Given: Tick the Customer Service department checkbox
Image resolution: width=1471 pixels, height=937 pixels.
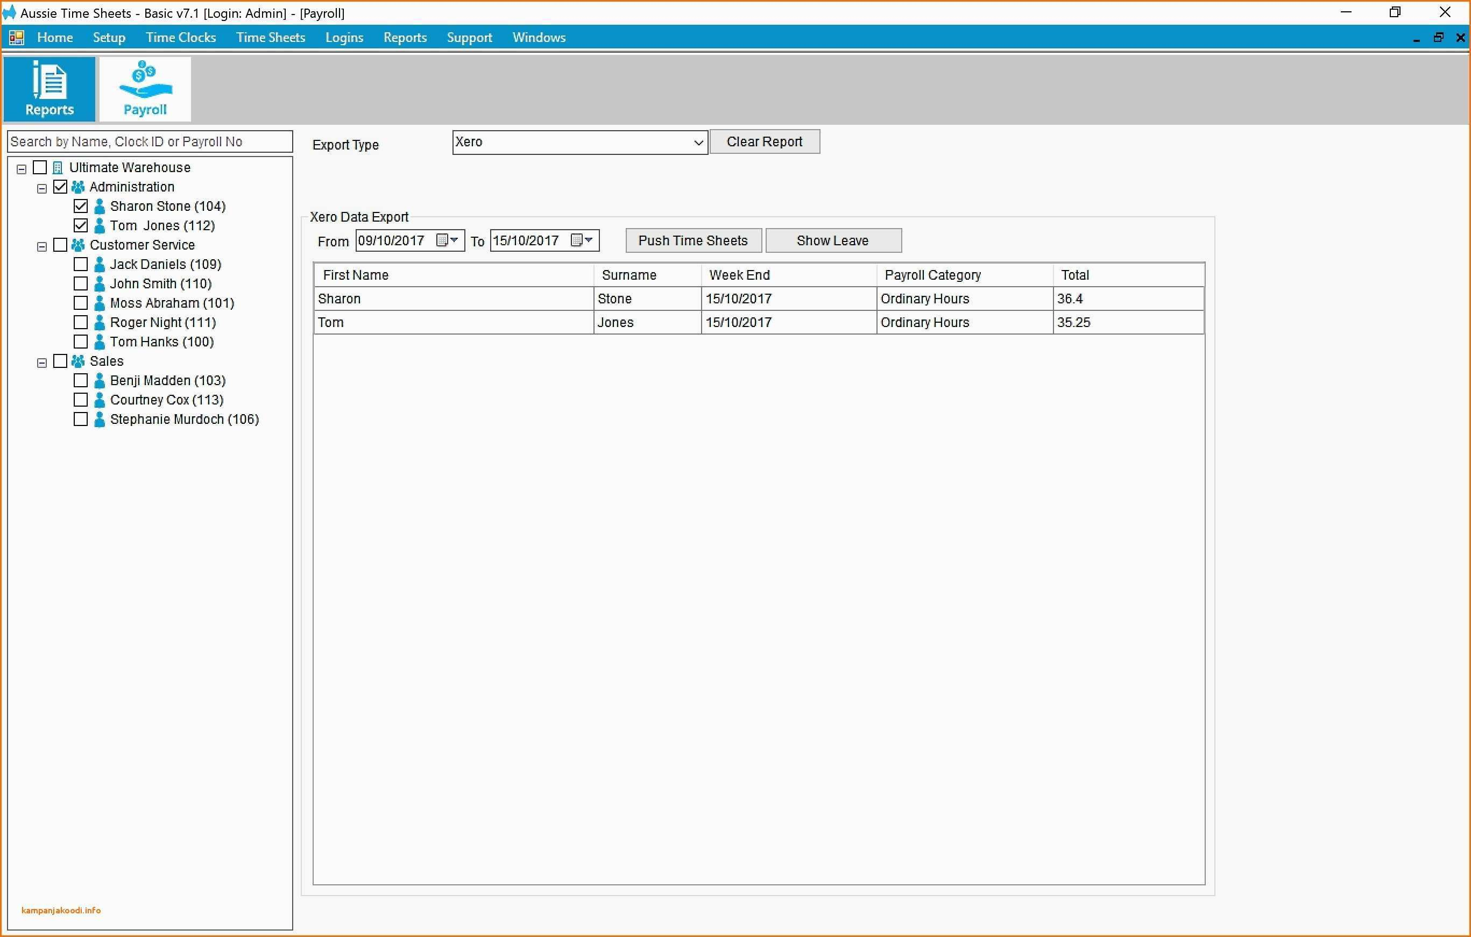Looking at the screenshot, I should coord(60,245).
